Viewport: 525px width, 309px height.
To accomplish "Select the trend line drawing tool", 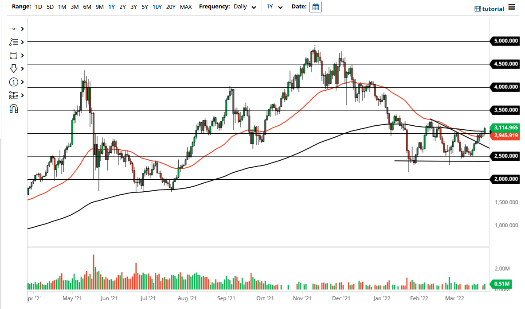I will (x=14, y=29).
